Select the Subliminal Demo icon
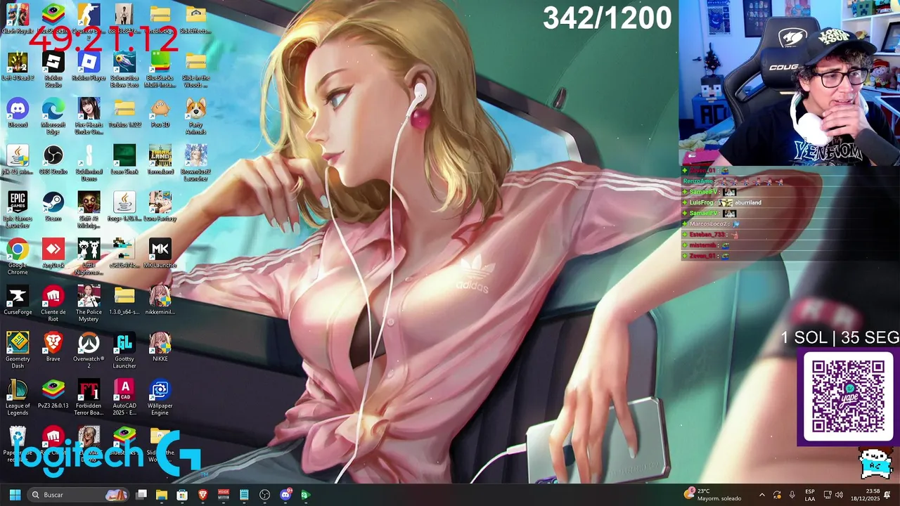This screenshot has height=506, width=900. pyautogui.click(x=89, y=163)
